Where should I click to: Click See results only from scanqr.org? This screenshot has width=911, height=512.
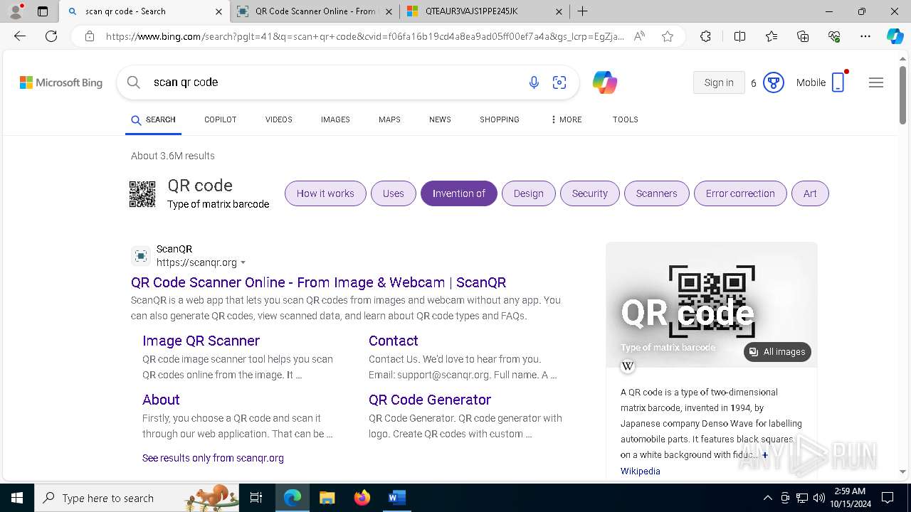tap(213, 458)
